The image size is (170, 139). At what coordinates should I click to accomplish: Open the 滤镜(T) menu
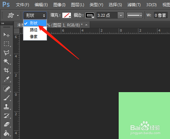(134, 5)
